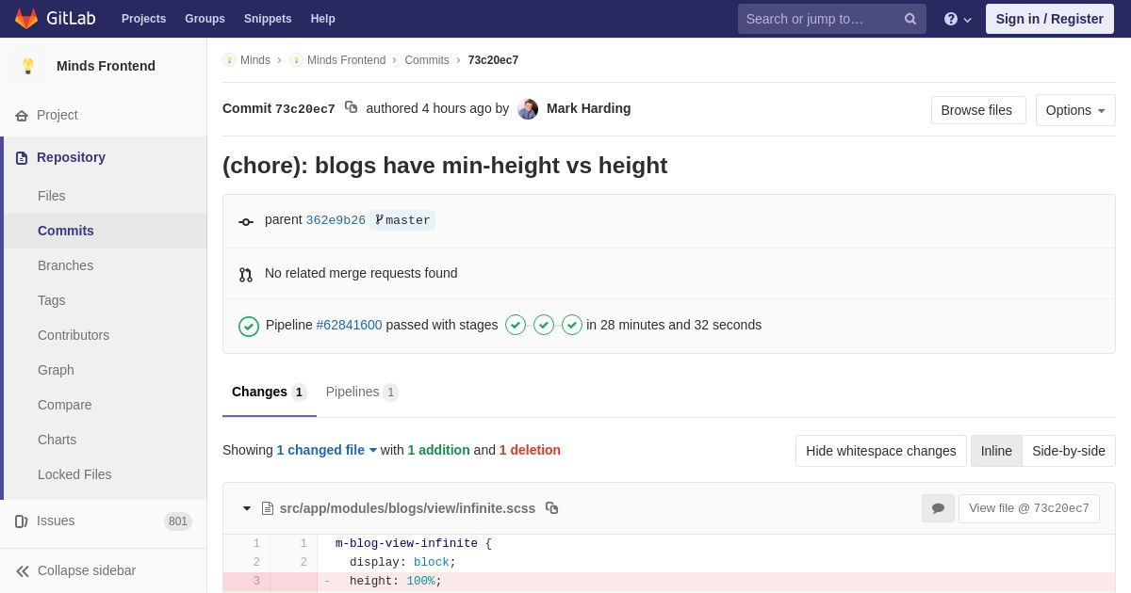The height and width of the screenshot is (593, 1131).
Task: Click the merge request icon
Action: [x=246, y=274]
